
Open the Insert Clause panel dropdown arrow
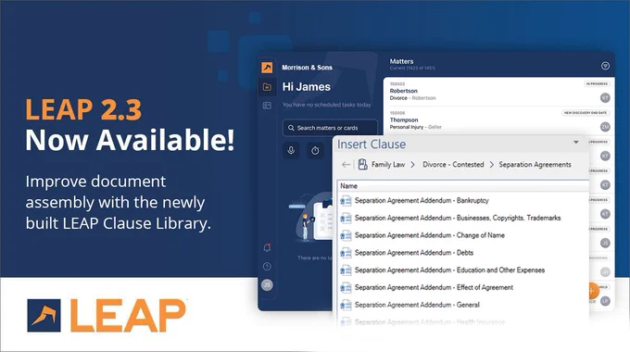[575, 143]
